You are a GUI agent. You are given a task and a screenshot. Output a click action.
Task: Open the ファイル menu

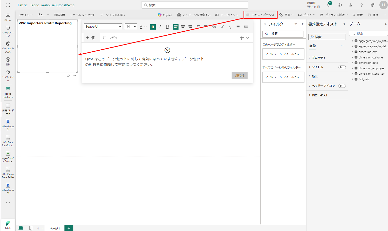point(25,15)
